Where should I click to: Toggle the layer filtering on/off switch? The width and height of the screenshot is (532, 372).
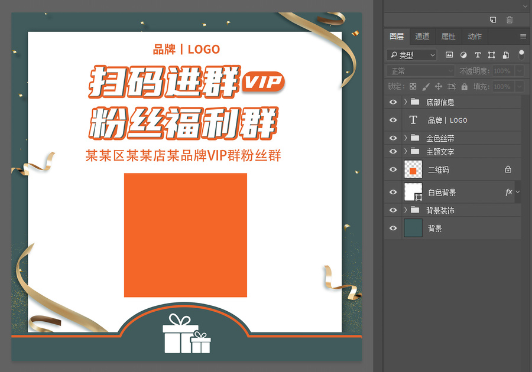point(521,54)
